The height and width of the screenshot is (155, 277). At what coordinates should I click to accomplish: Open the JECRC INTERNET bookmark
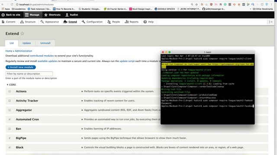click(189, 9)
